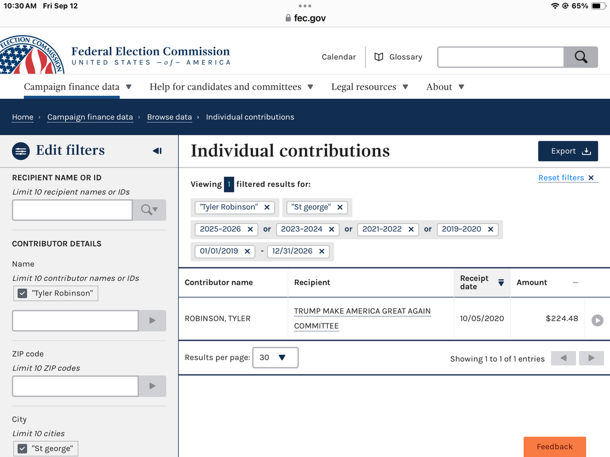
Task: Open recipient search type dropdown
Action: coord(149,210)
